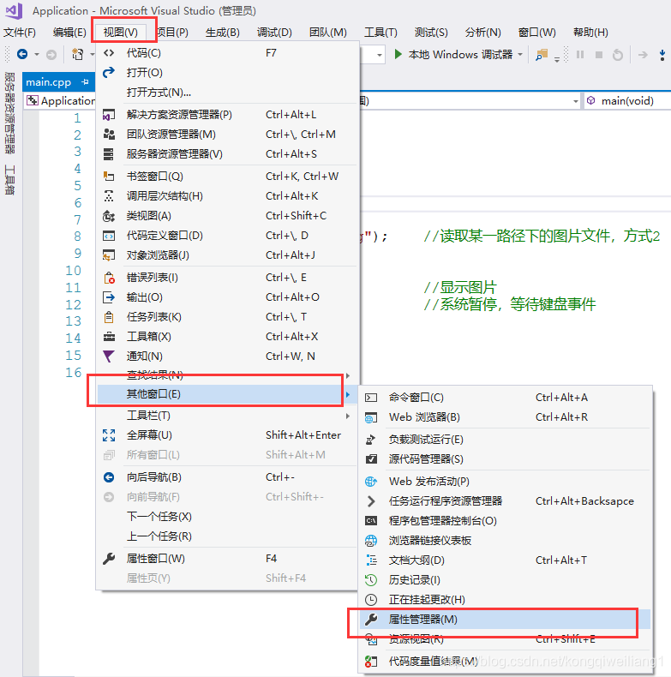Select 服务器资源管理器(V) menu entry
This screenshot has width=671, height=677.
pyautogui.click(x=228, y=153)
